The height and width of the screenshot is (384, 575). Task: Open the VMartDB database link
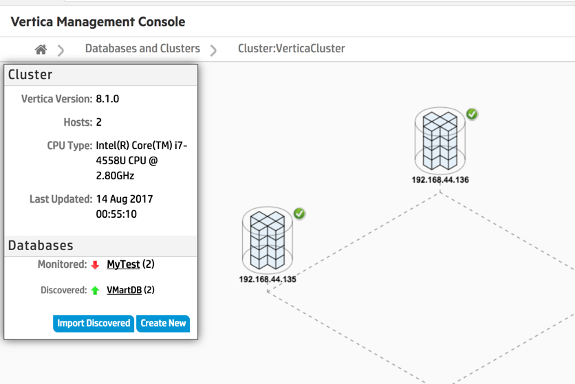pyautogui.click(x=124, y=290)
